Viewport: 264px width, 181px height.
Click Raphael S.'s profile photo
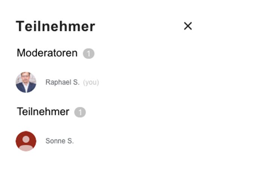coord(26,82)
